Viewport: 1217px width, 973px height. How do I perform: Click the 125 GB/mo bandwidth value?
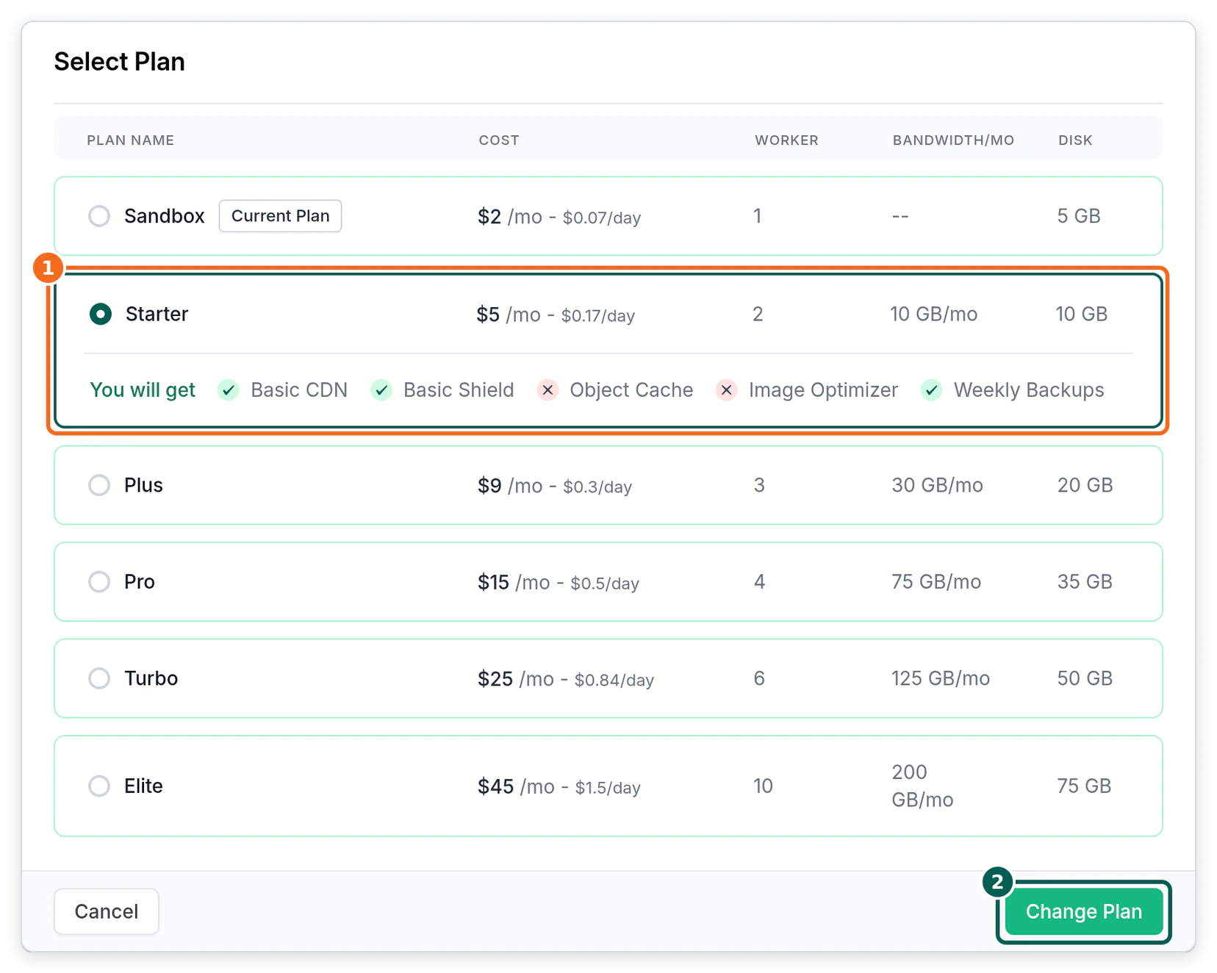pyautogui.click(x=941, y=678)
